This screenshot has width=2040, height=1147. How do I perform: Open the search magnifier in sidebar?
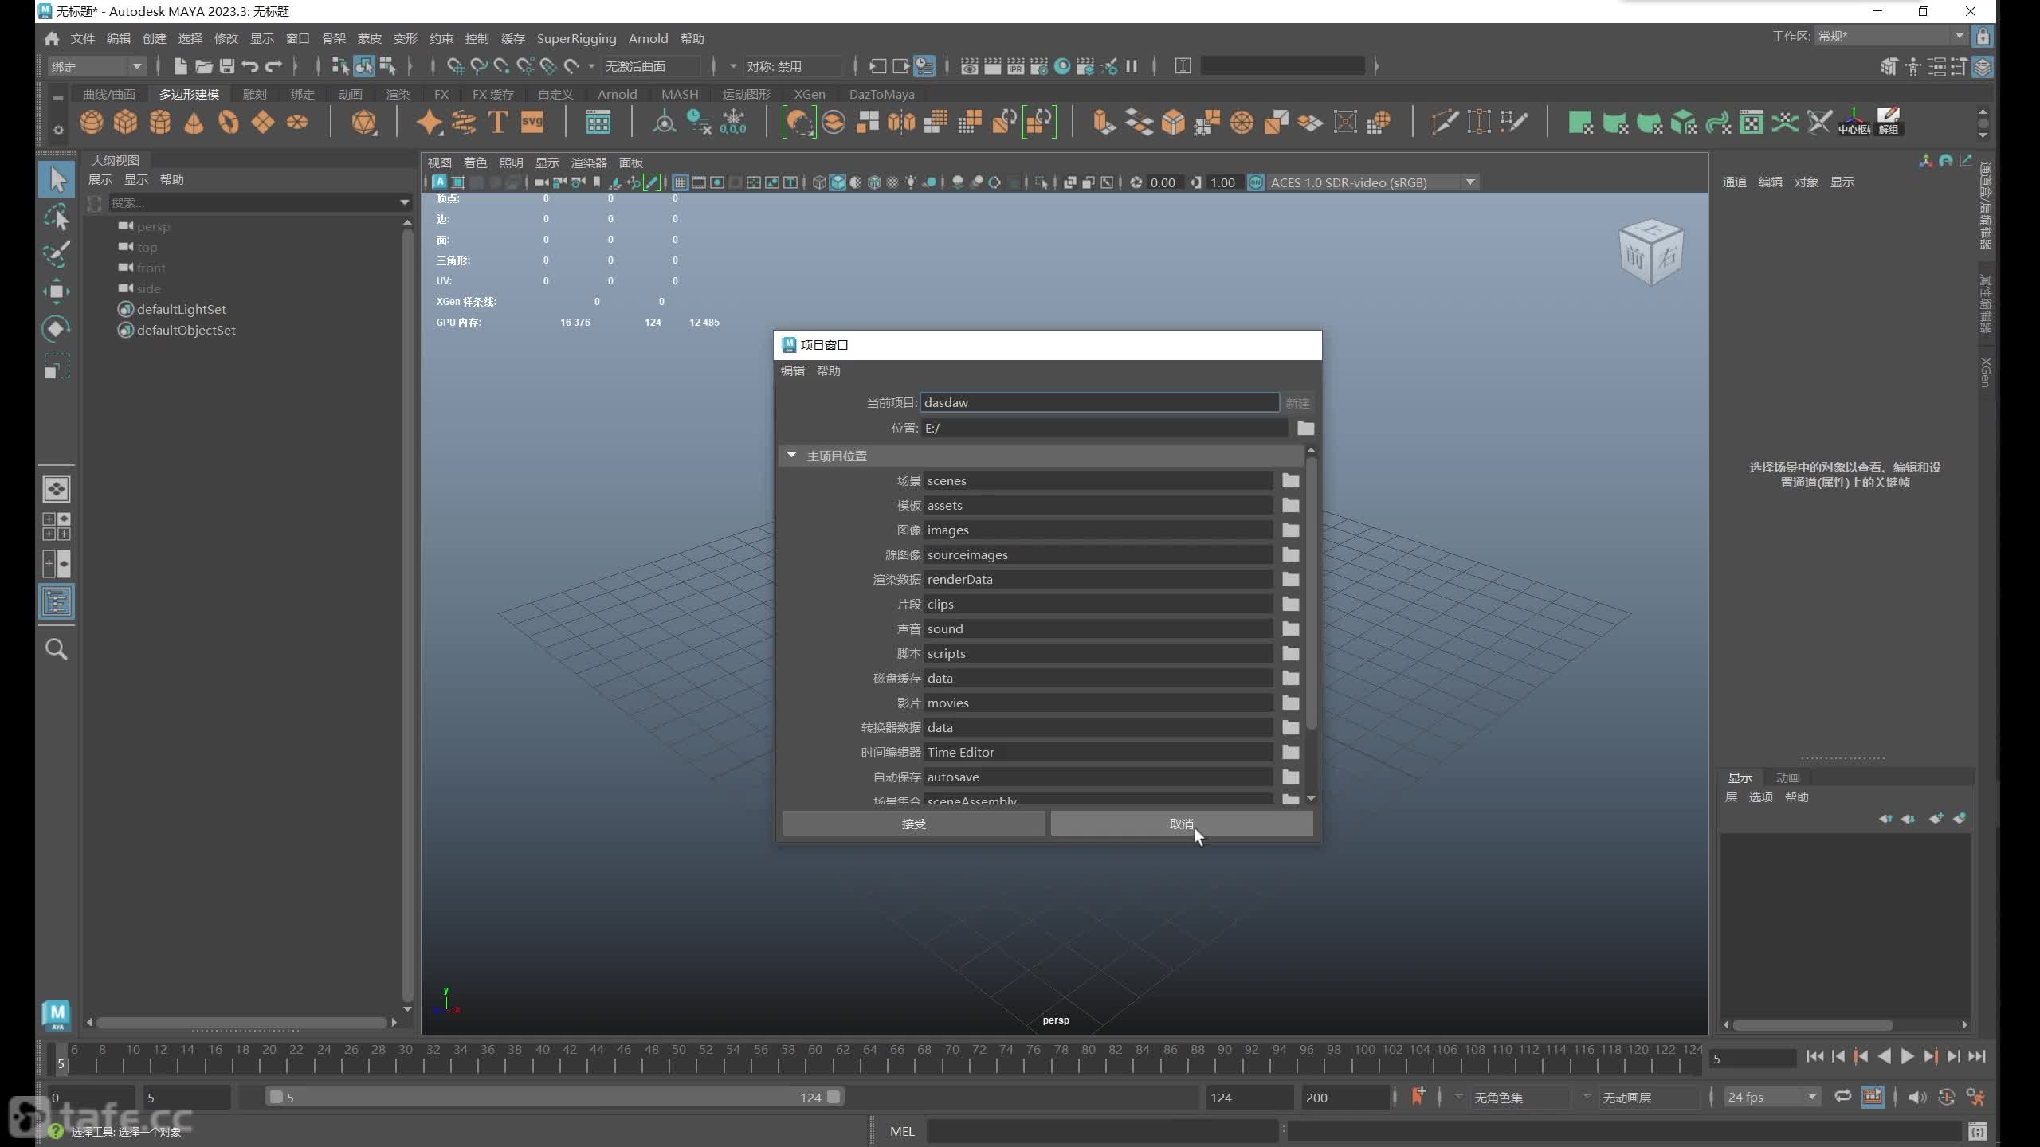tap(57, 649)
